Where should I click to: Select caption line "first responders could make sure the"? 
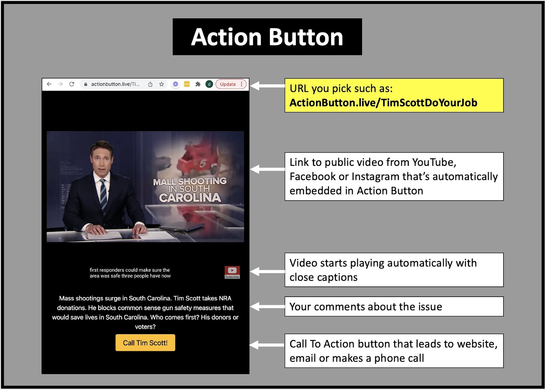coord(130,270)
